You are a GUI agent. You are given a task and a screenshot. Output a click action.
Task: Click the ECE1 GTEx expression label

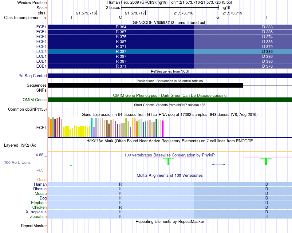(x=41, y=128)
